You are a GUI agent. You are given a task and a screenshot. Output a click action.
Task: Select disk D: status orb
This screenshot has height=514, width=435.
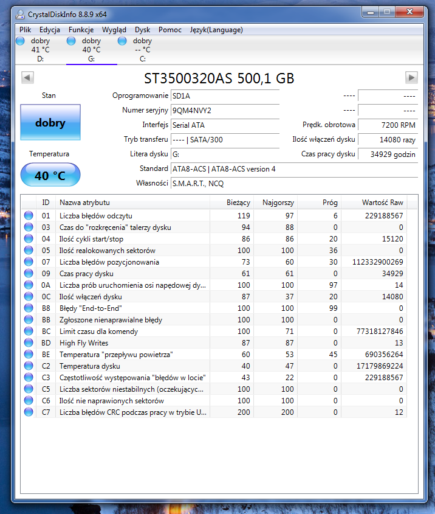[20, 41]
